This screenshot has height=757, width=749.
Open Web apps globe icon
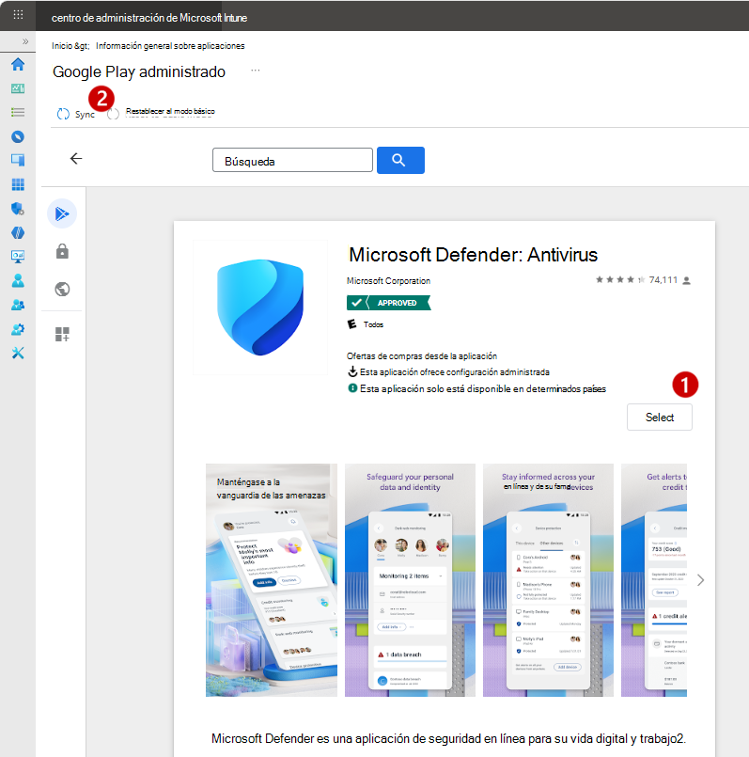click(x=62, y=290)
